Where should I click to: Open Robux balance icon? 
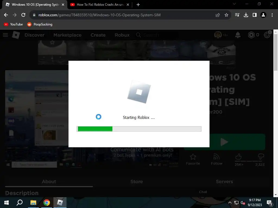pyautogui.click(x=251, y=35)
